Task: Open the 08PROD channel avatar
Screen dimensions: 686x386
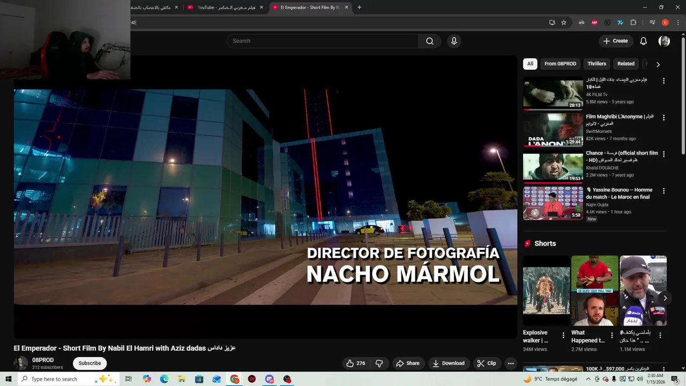Action: click(x=21, y=363)
